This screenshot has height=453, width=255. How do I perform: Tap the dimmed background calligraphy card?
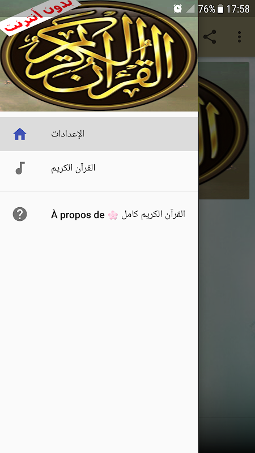coord(224,131)
